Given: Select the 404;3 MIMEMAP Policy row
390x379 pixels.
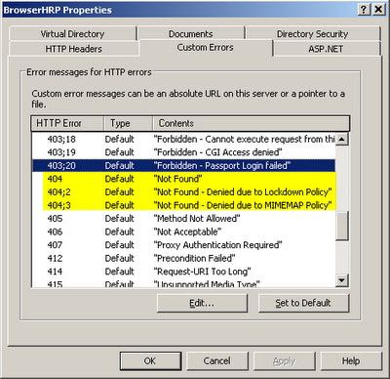Looking at the screenshot, I should [183, 205].
